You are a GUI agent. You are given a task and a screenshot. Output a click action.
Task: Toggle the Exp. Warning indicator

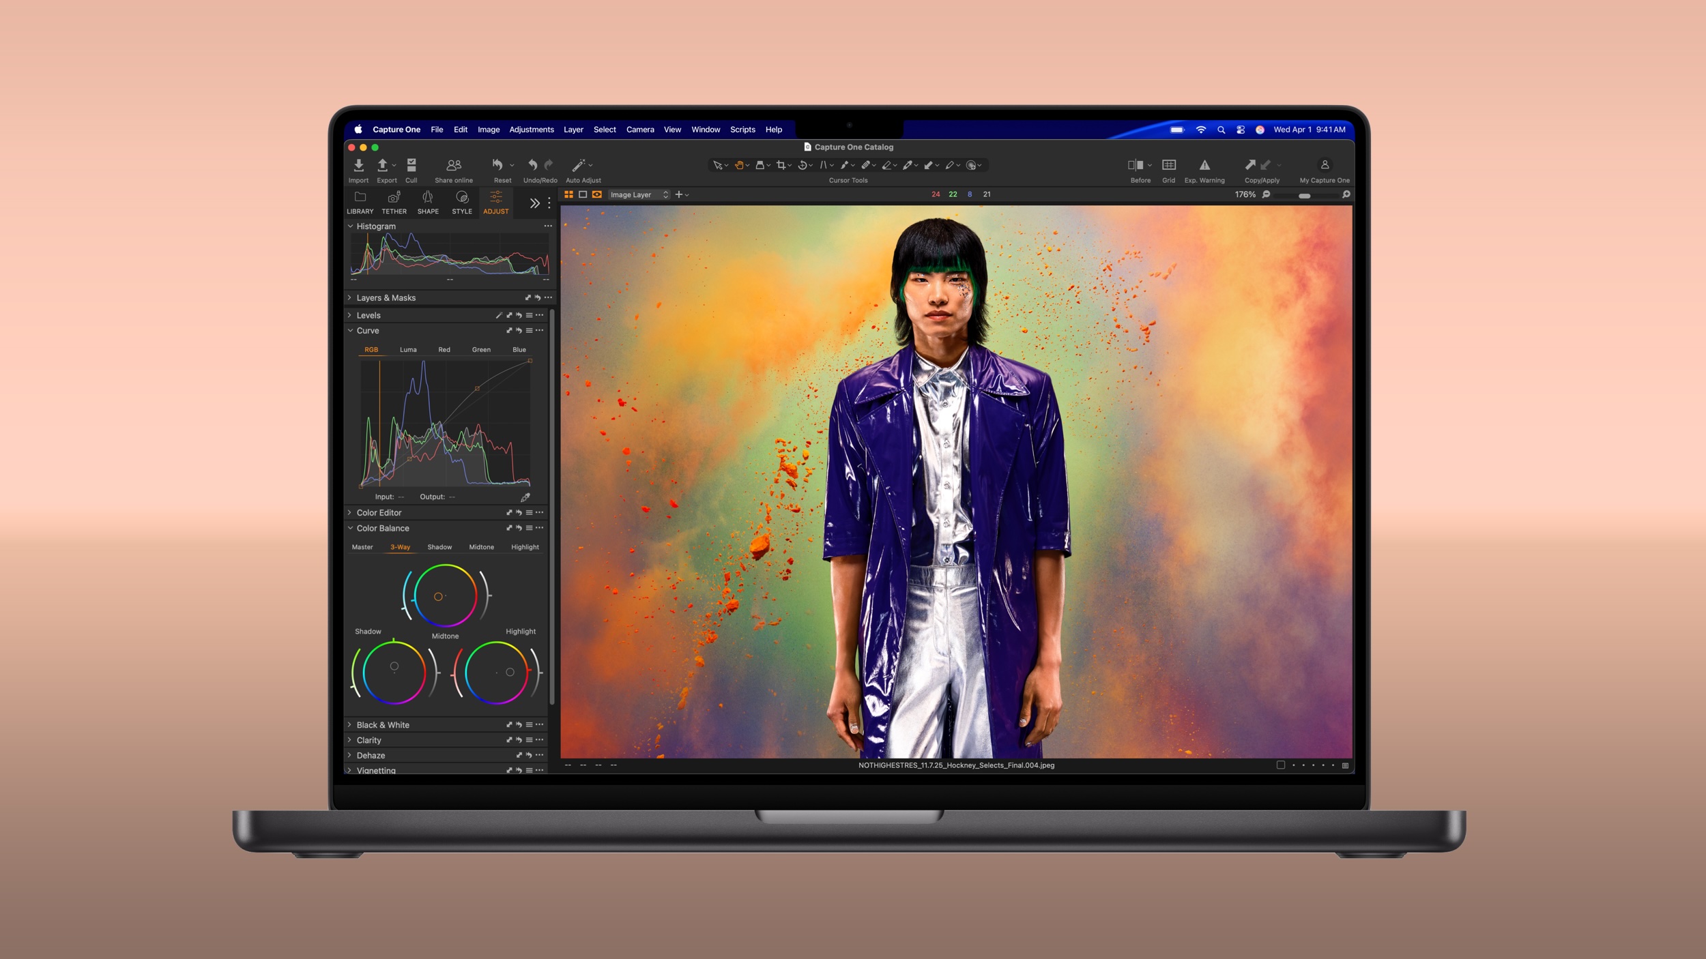(1204, 165)
